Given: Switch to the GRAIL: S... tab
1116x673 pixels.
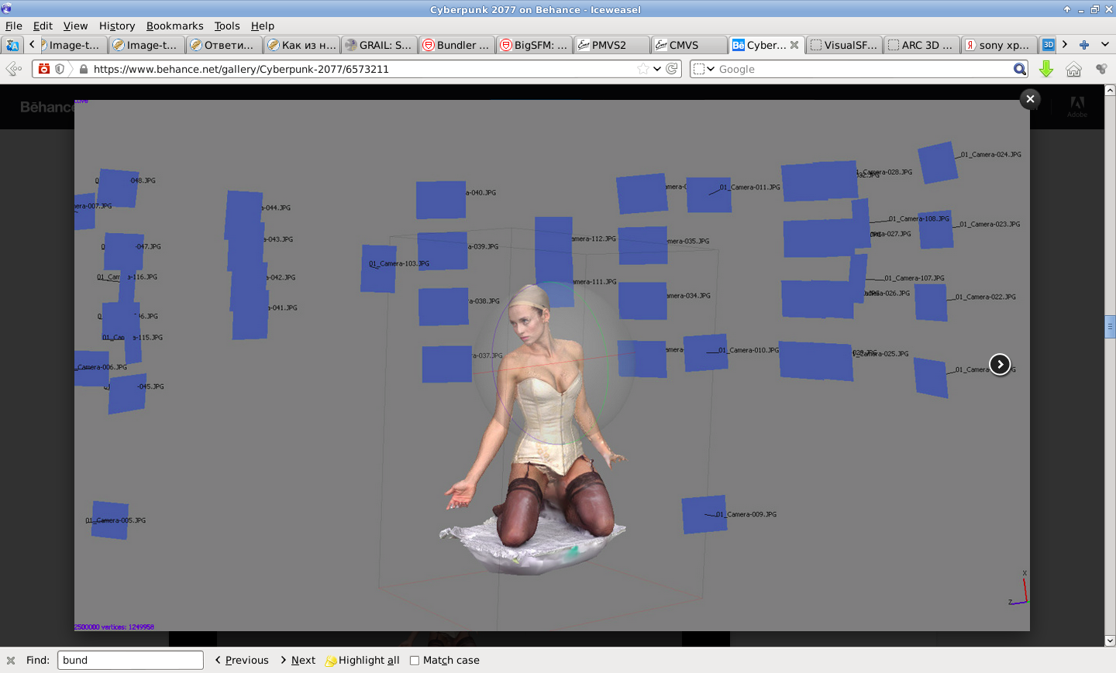Looking at the screenshot, I should click(379, 45).
